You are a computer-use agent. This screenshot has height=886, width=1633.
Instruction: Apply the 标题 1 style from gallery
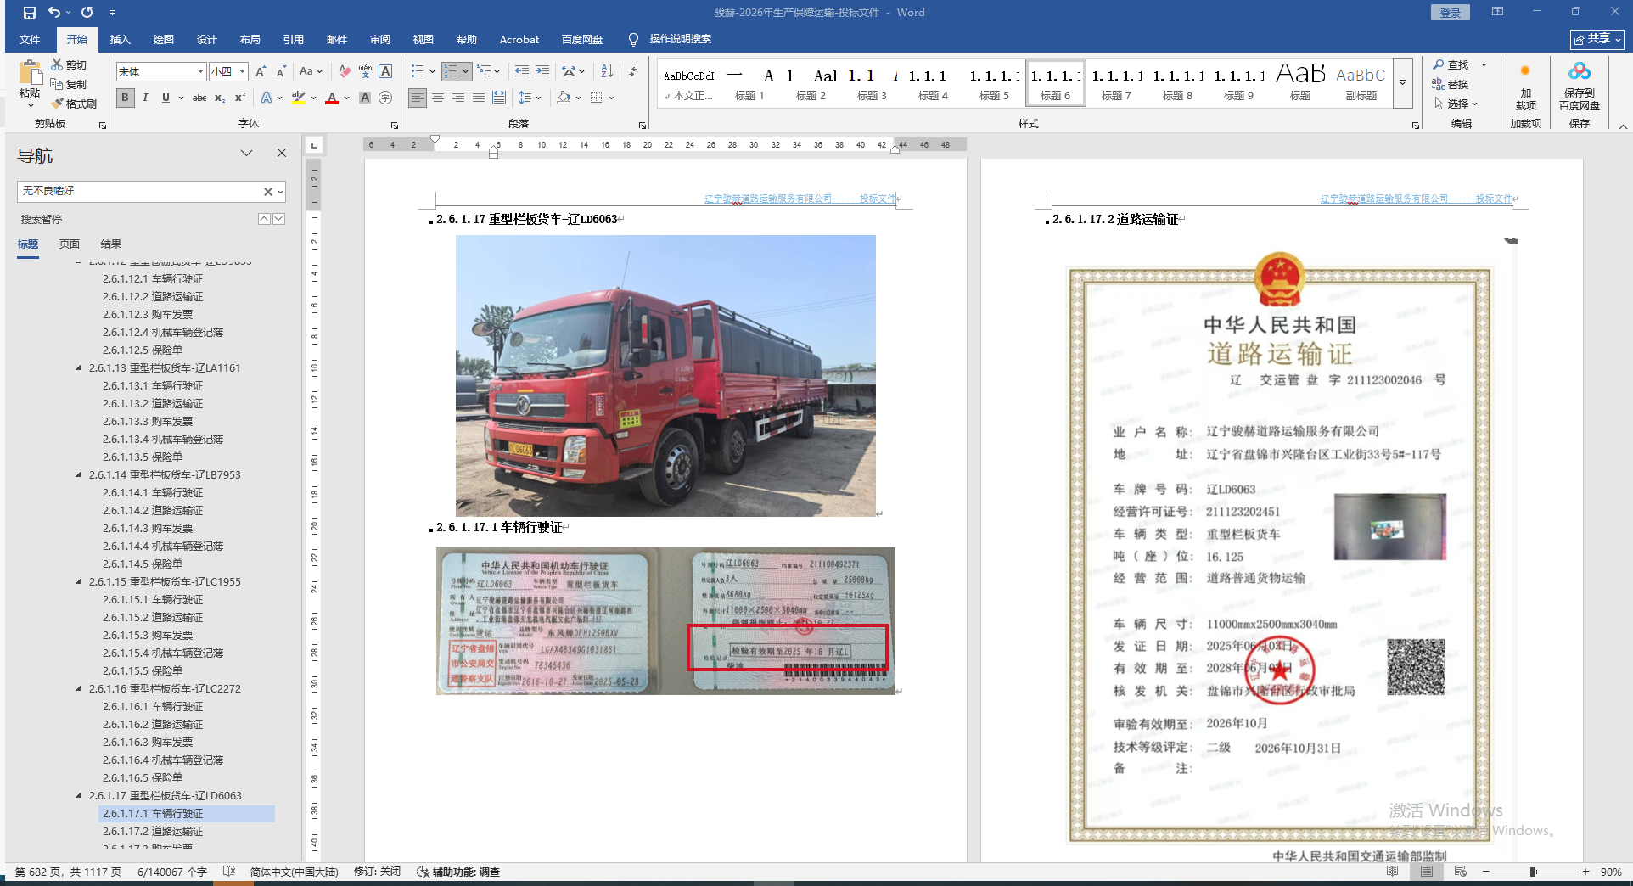click(750, 82)
